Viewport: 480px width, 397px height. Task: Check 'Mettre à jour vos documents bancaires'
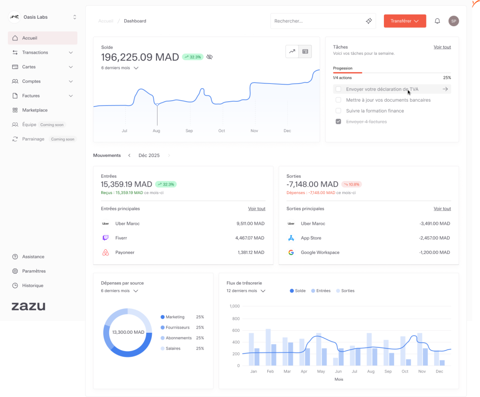pos(338,100)
